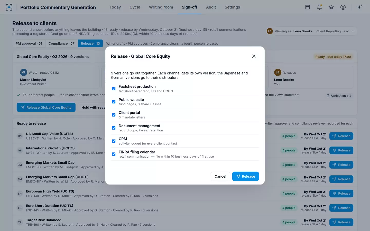The width and height of the screenshot is (370, 231).
Task: Cancel the release dialog
Action: coord(220,176)
